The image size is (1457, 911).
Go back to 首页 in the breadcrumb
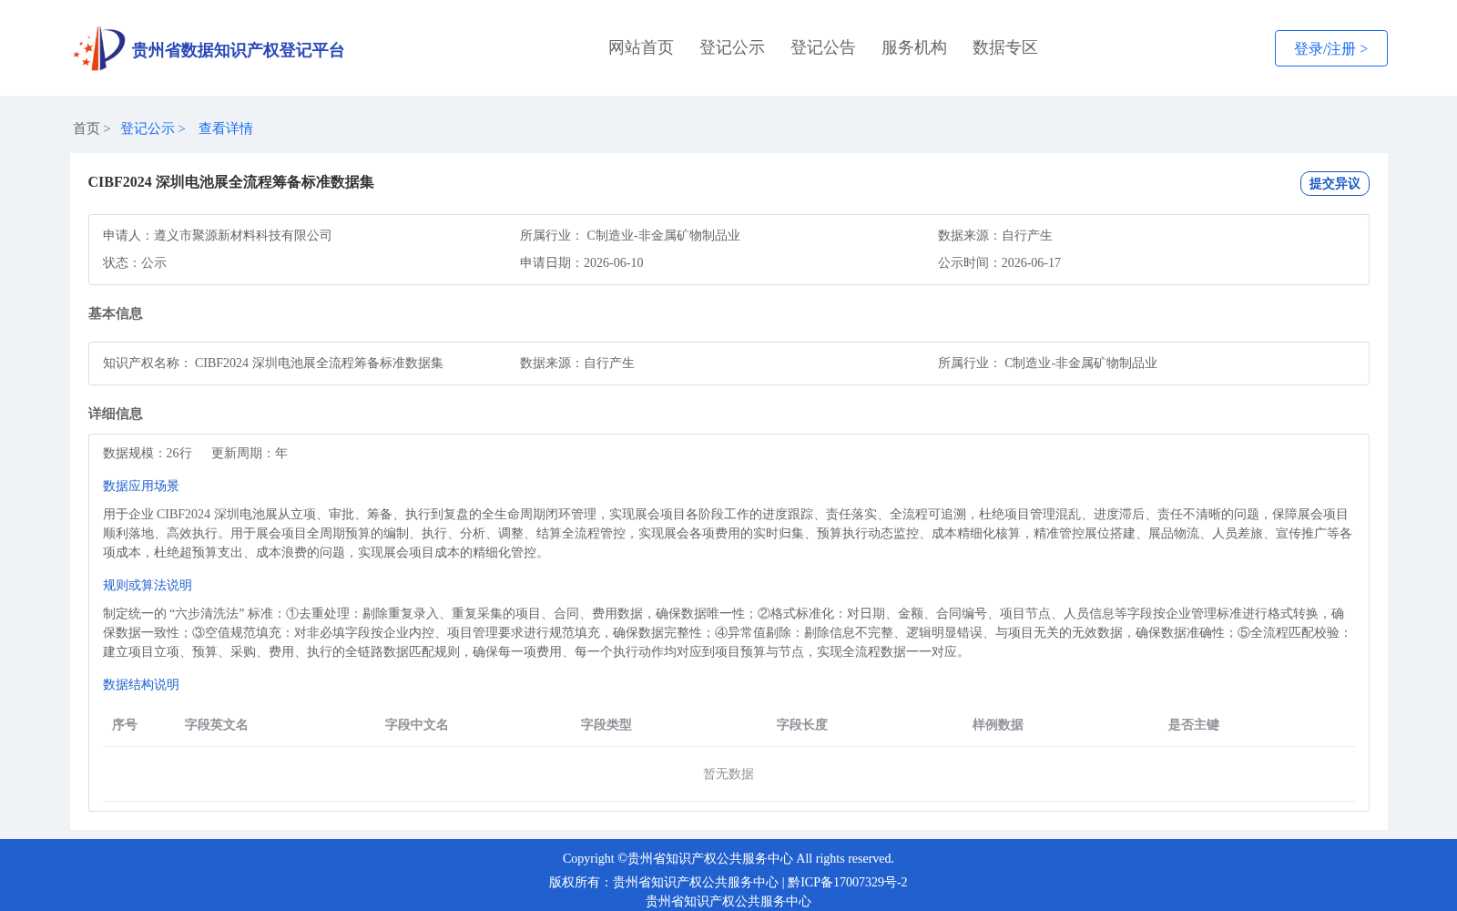tap(87, 128)
